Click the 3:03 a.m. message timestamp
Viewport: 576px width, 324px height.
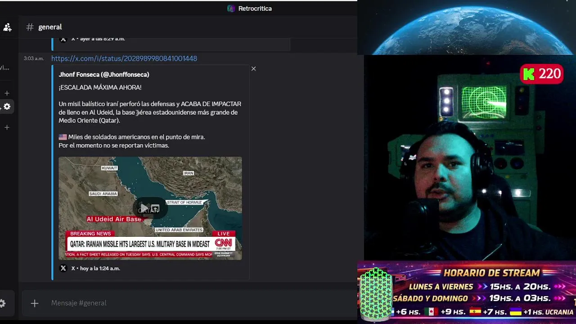34,58
